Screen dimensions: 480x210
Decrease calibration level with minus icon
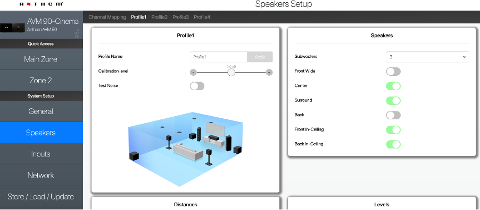click(x=193, y=72)
